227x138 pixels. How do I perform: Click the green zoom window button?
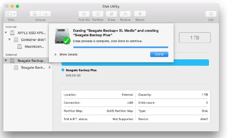click(x=17, y=6)
